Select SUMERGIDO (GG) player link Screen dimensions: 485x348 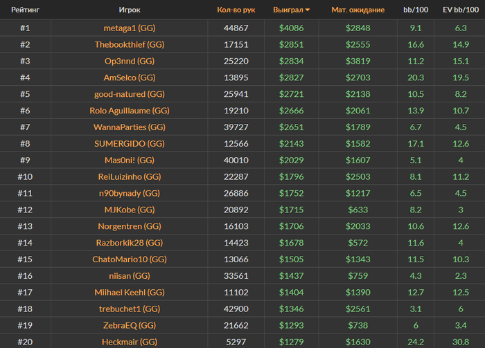coord(129,144)
